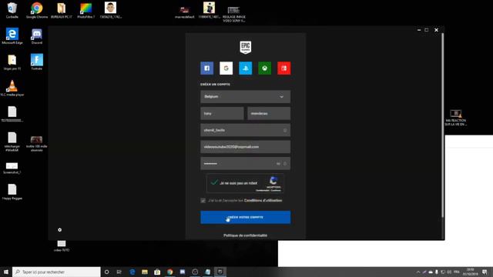Screen dimensions: 493x277
Task: Click the taskbar search box
Action: (56, 272)
